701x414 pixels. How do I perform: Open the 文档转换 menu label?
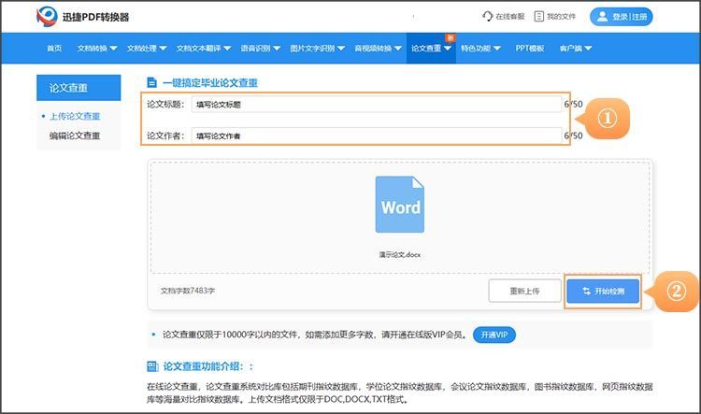point(93,49)
